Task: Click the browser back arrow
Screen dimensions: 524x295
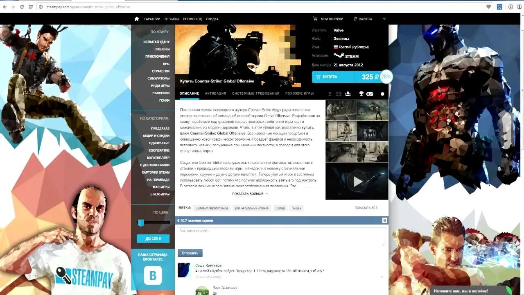Action: pyautogui.click(x=5, y=7)
